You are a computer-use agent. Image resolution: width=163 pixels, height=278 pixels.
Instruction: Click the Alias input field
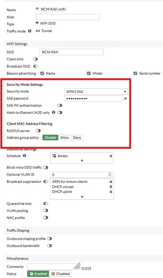pos(68,17)
